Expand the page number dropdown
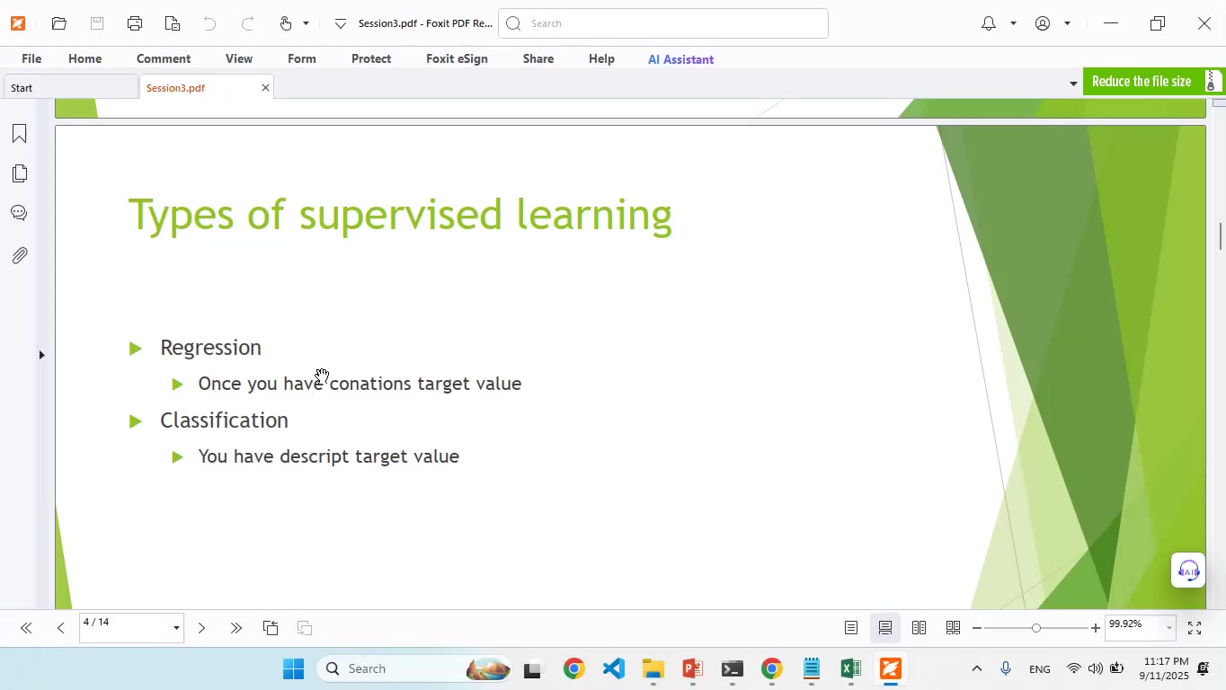The image size is (1226, 690). click(x=175, y=627)
